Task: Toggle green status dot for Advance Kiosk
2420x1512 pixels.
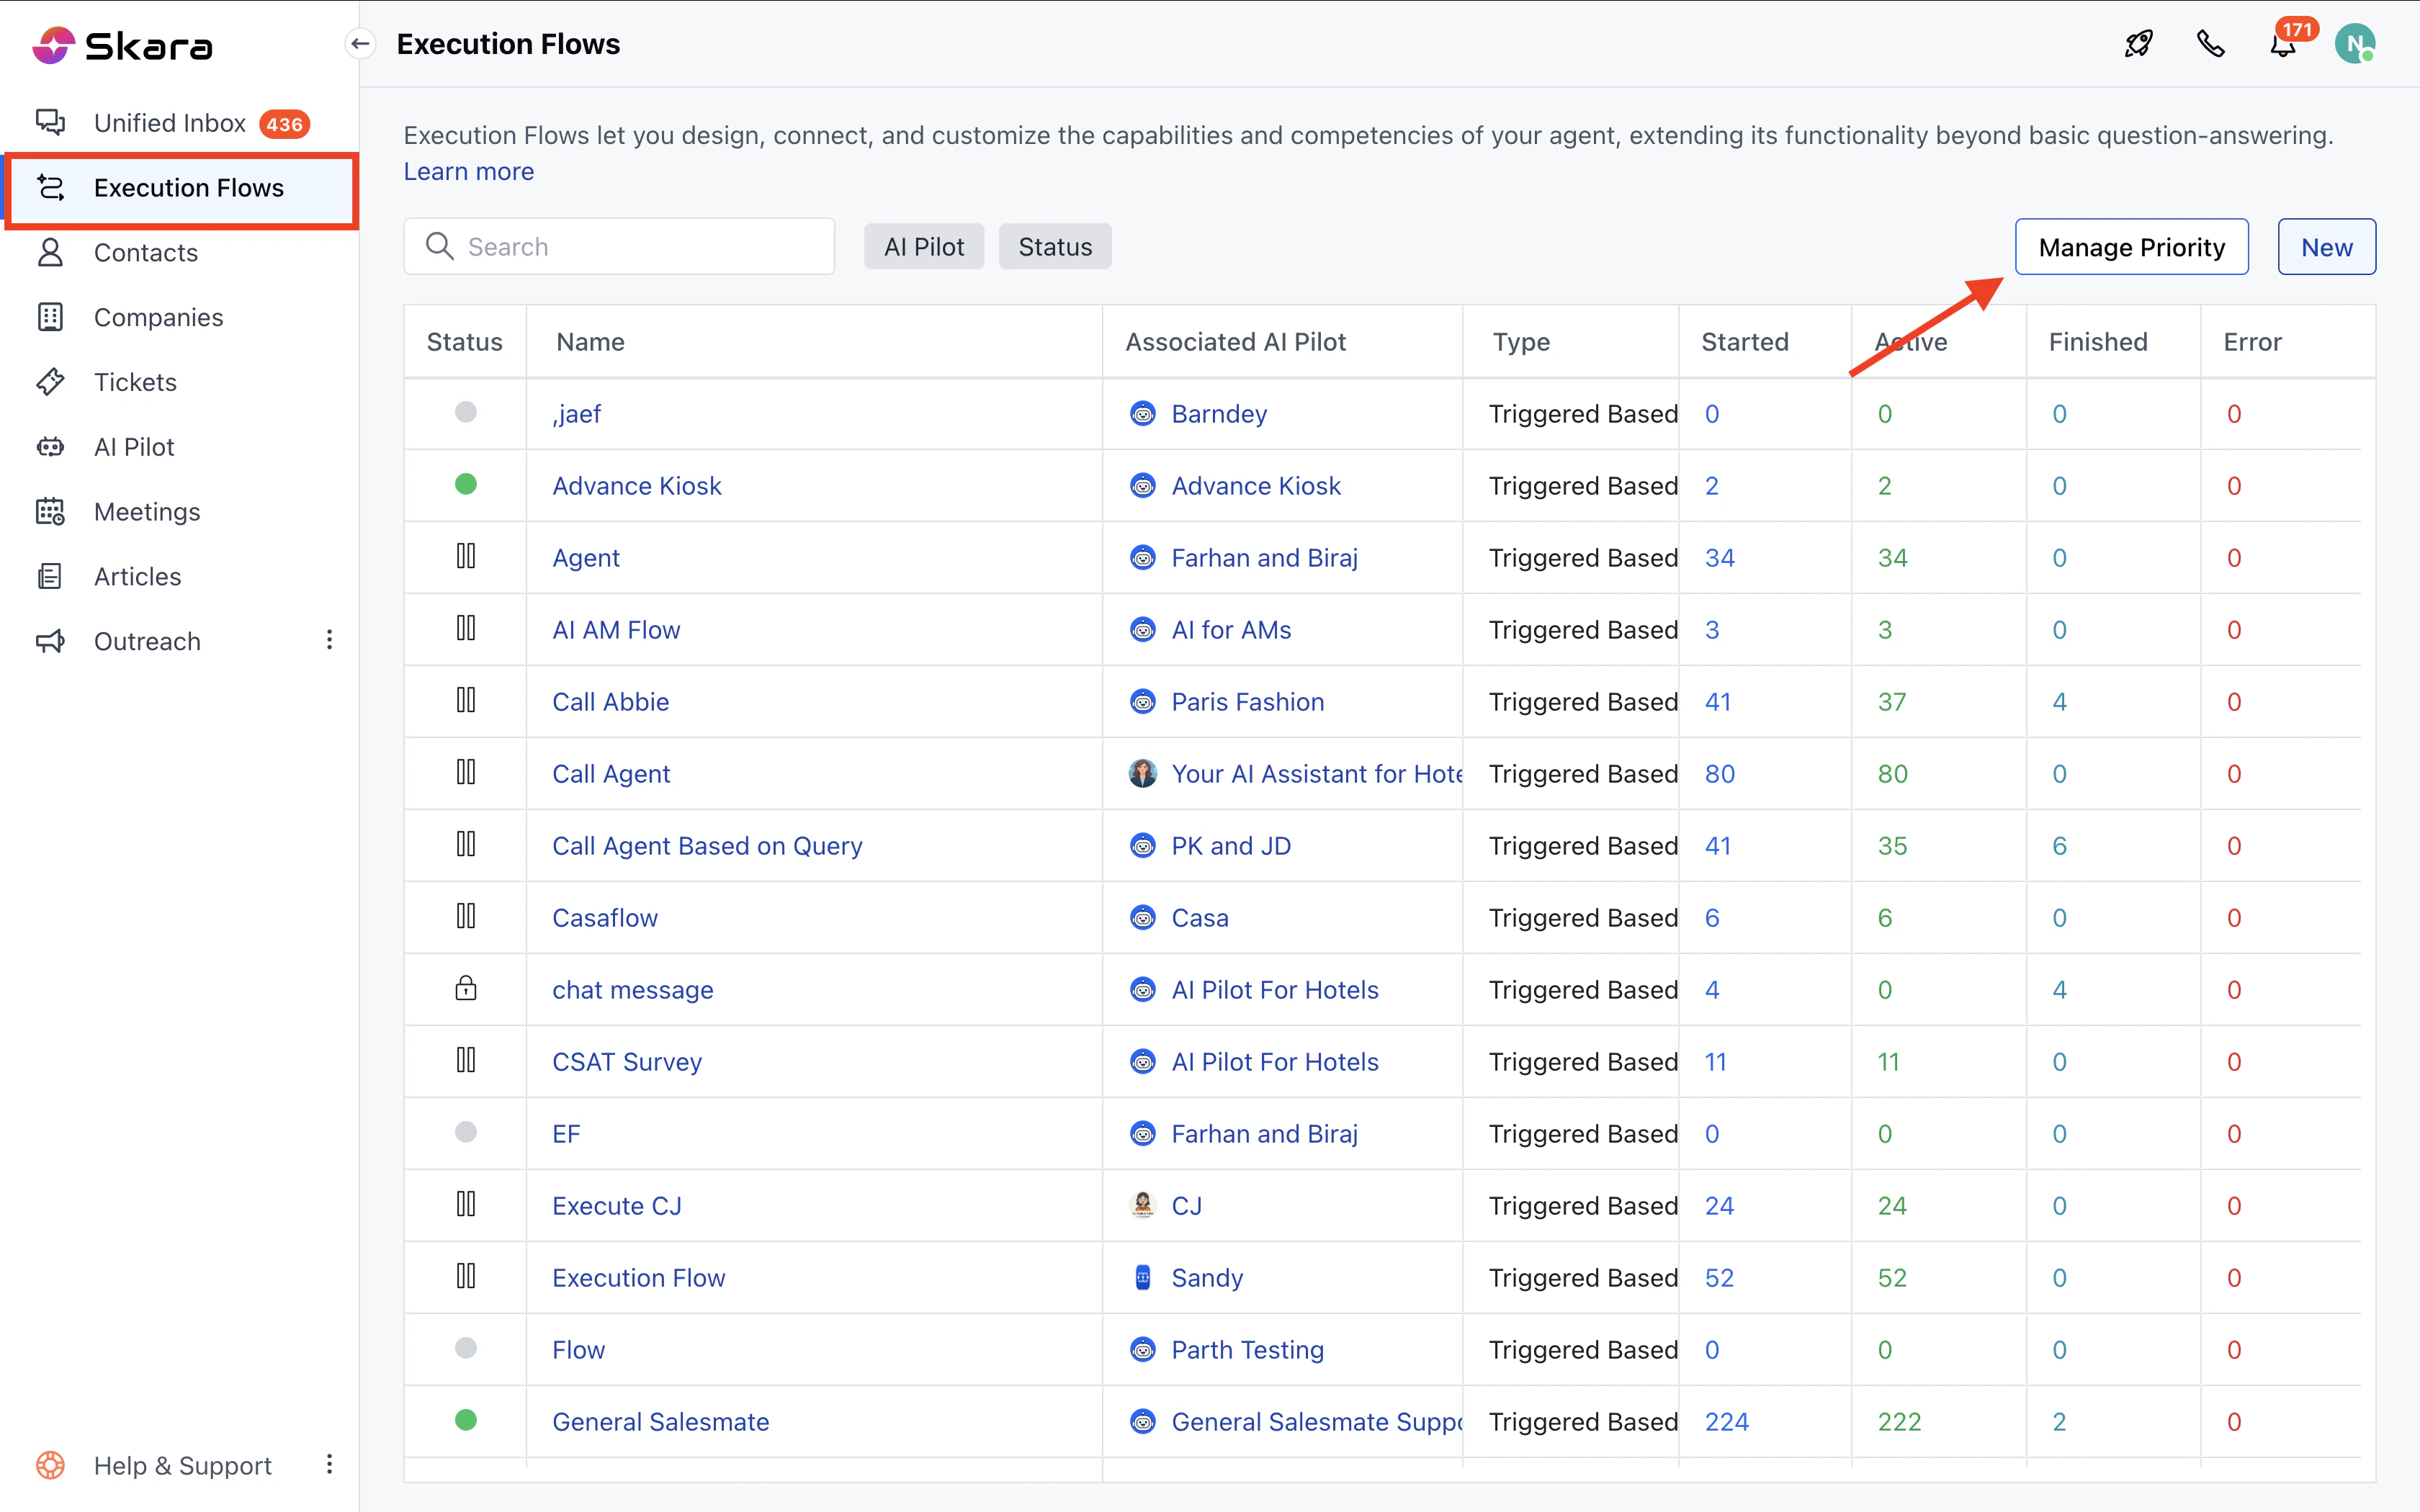Action: (x=466, y=485)
